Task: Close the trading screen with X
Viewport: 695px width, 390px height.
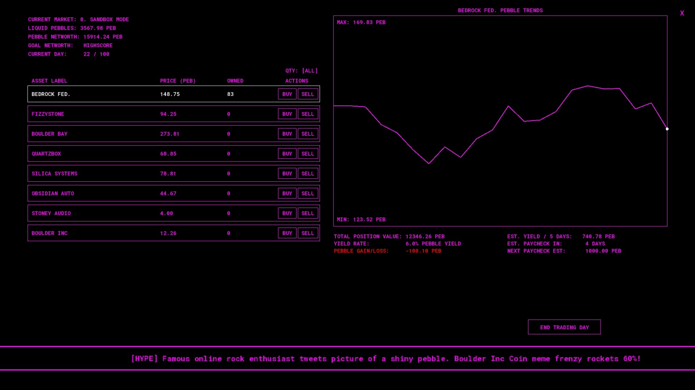Action: pyautogui.click(x=682, y=13)
